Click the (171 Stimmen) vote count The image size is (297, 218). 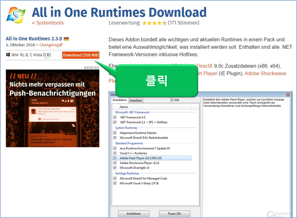click(x=184, y=23)
